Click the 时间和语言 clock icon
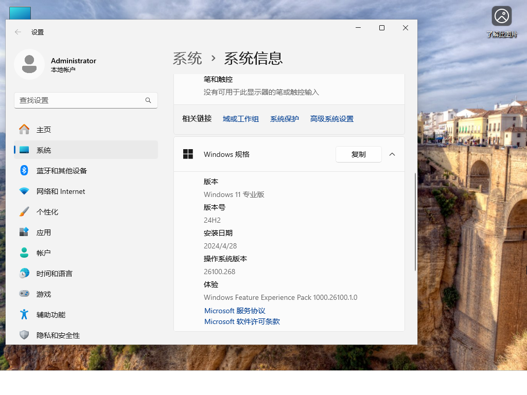This screenshot has width=527, height=395. pyautogui.click(x=24, y=273)
